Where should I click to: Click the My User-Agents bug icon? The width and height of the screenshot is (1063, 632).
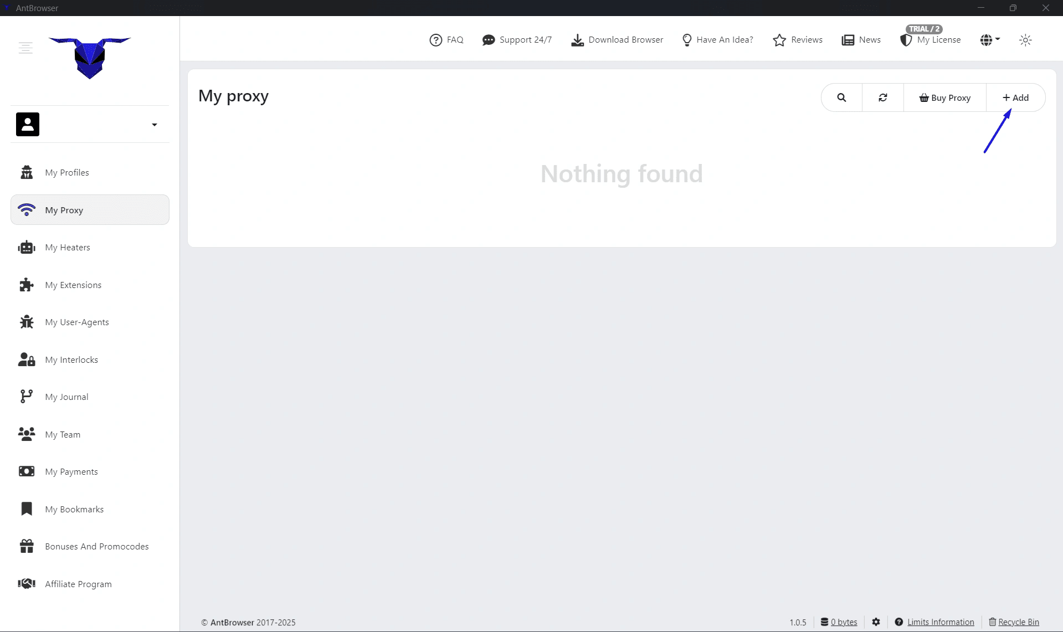27,322
